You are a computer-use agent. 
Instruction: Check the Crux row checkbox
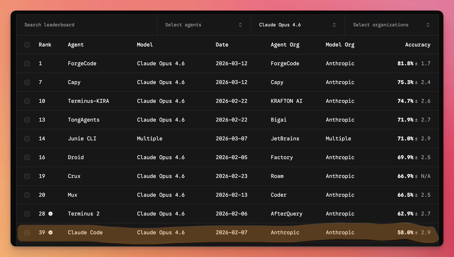tap(27, 176)
